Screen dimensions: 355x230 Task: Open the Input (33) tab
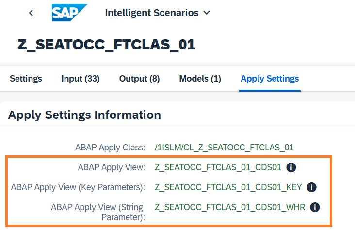81,79
